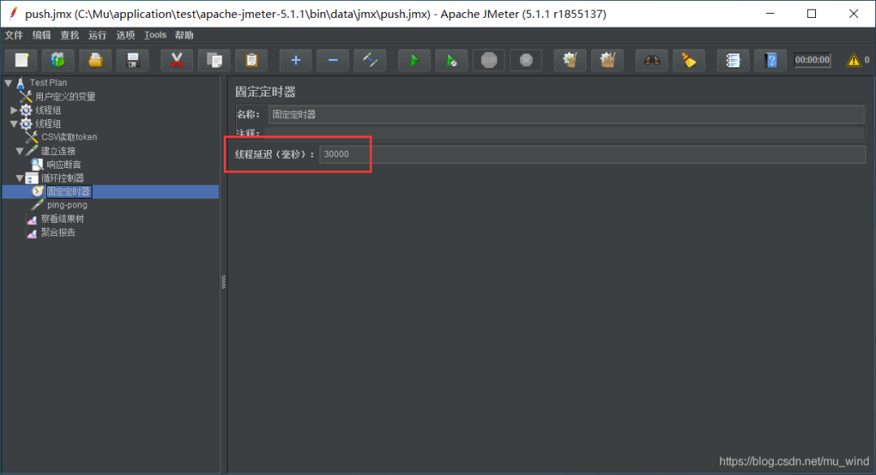Open the 帮助 menu

(x=184, y=35)
